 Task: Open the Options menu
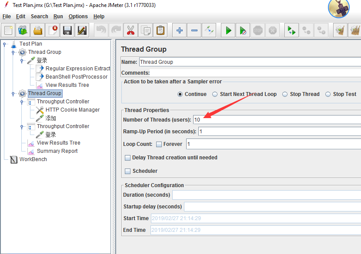pyautogui.click(x=78, y=16)
